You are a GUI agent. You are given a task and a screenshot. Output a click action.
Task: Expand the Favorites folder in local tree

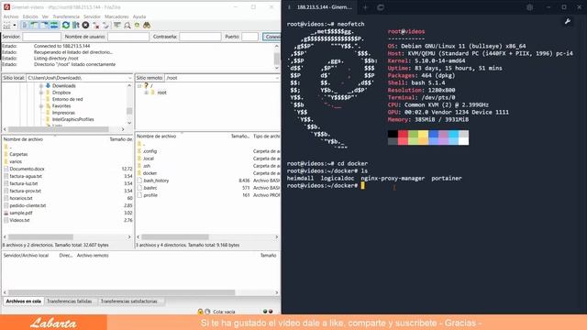coord(41,106)
